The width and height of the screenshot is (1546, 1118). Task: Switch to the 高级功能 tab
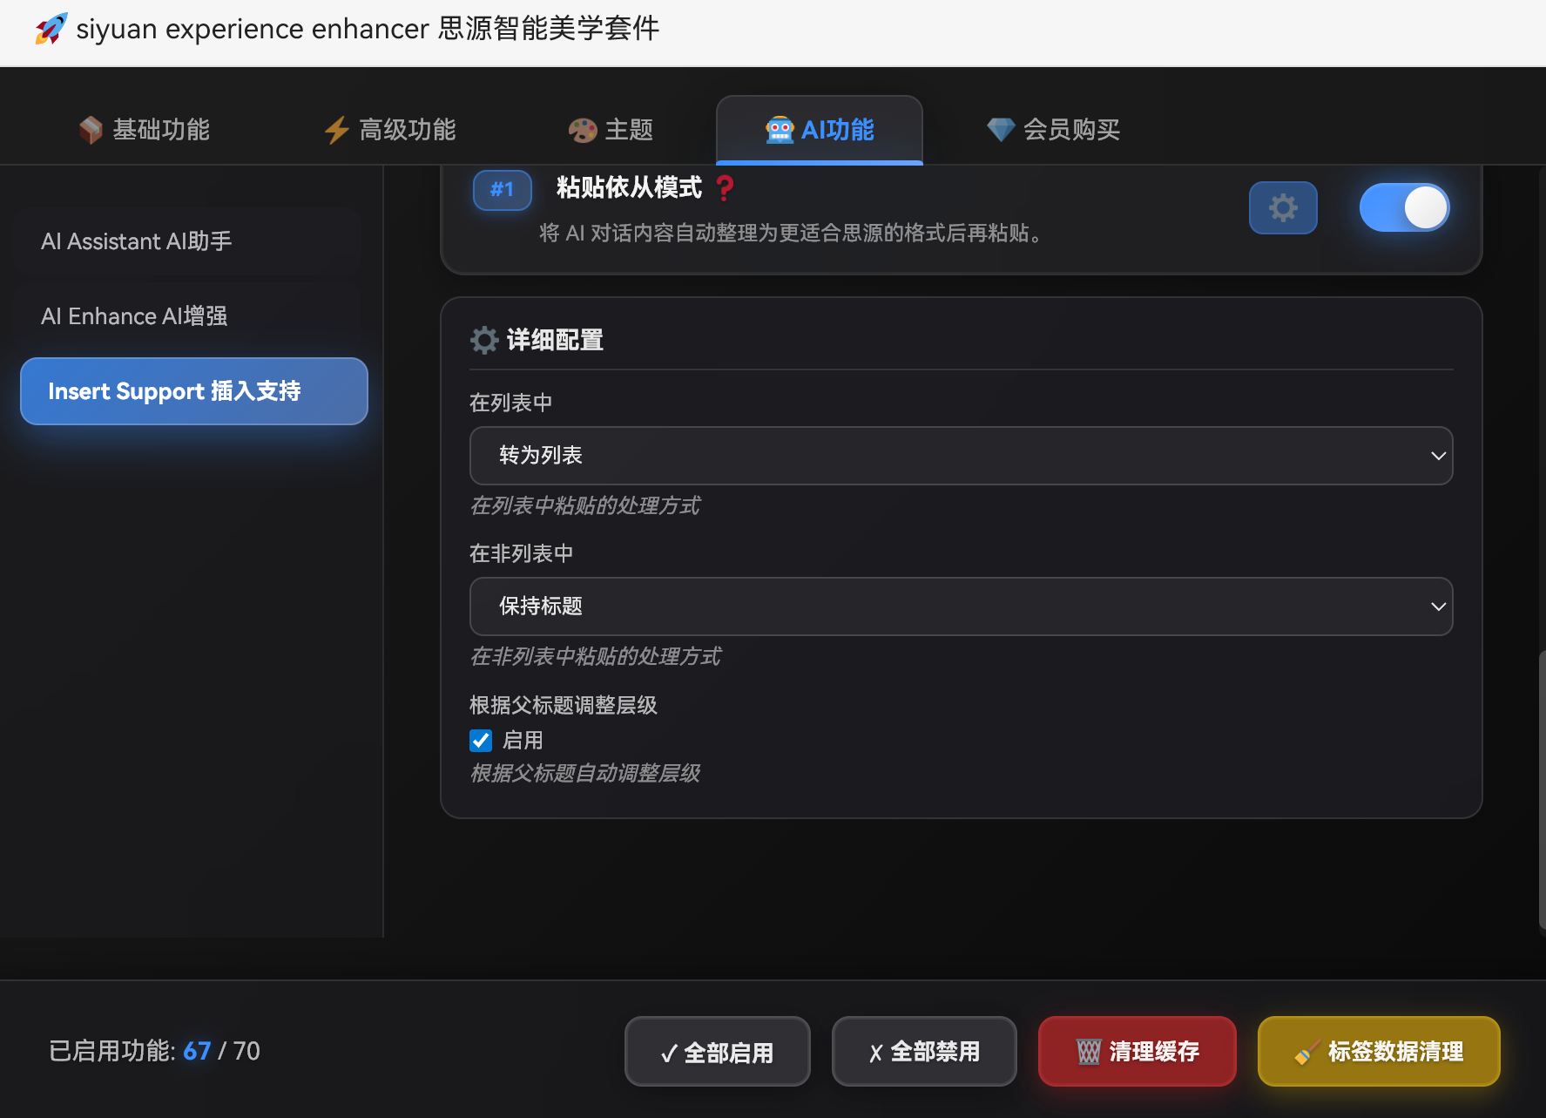coord(390,130)
